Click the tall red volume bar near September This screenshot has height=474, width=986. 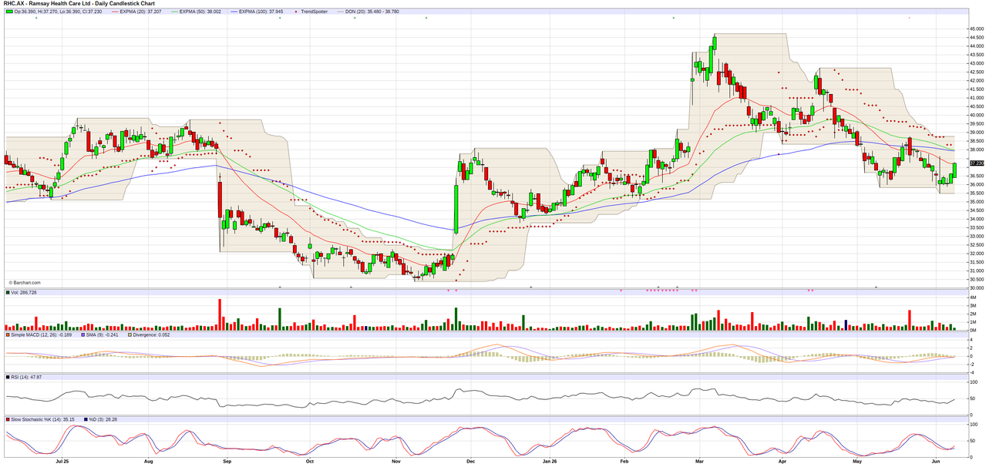pyautogui.click(x=220, y=314)
